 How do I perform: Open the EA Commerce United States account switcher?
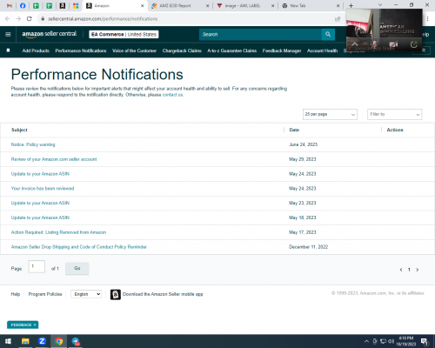(124, 34)
